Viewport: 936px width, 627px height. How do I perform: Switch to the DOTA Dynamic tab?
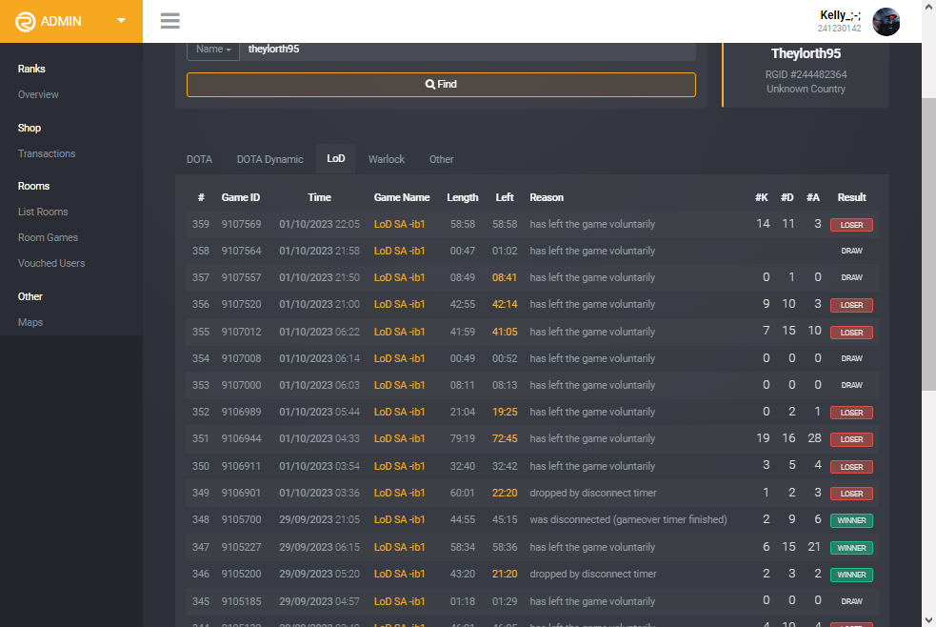(269, 159)
